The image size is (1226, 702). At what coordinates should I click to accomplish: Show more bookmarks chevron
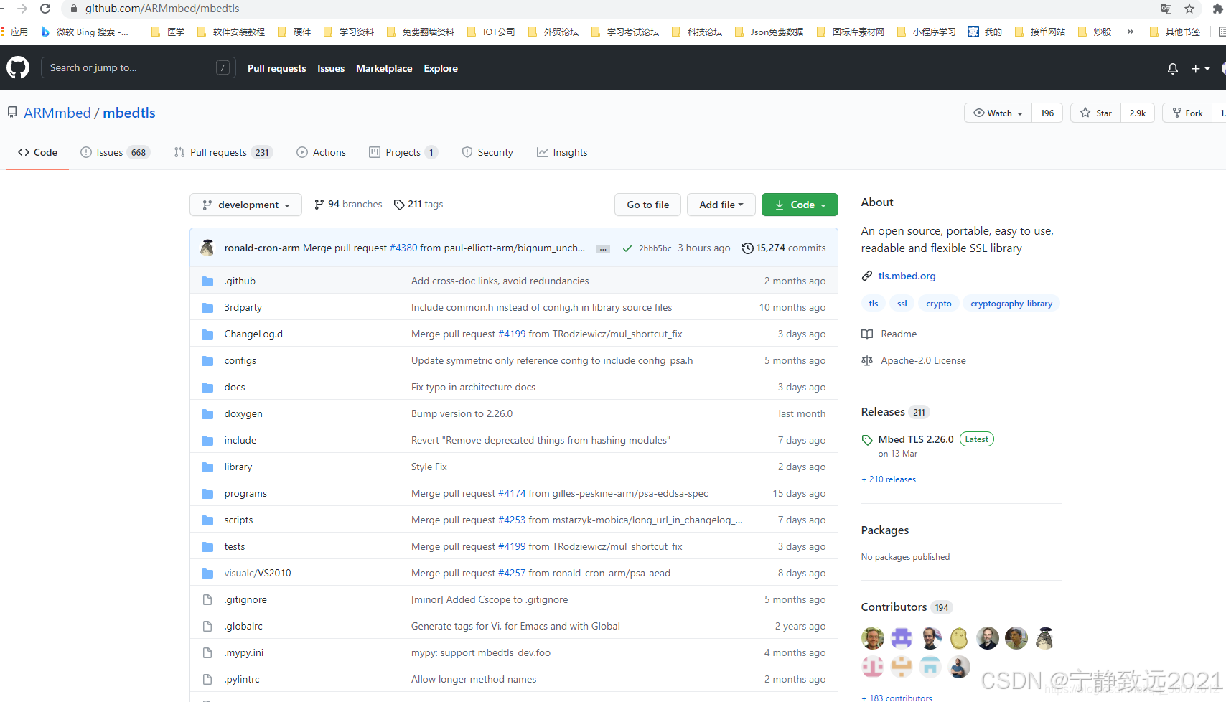click(1130, 32)
